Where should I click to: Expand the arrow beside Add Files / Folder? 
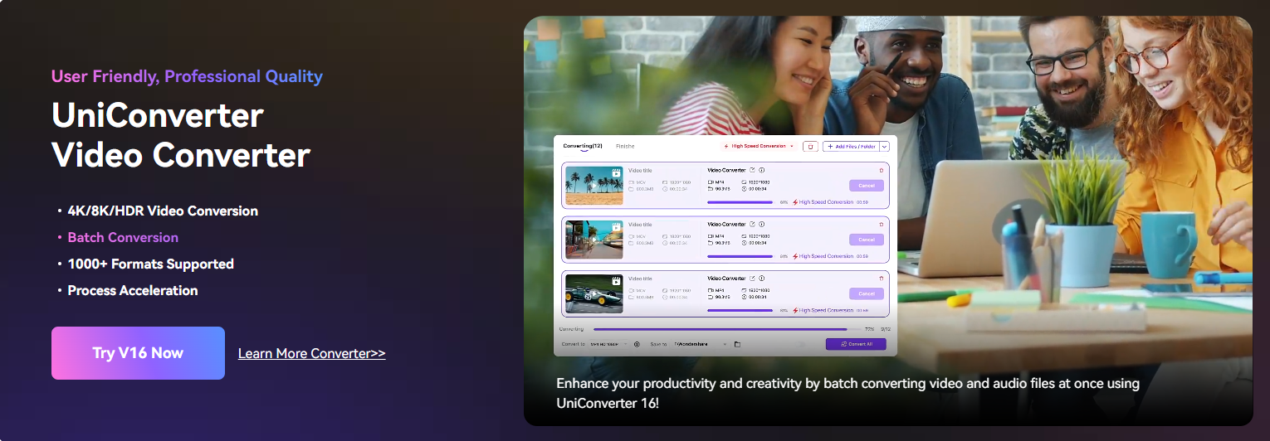tap(884, 146)
